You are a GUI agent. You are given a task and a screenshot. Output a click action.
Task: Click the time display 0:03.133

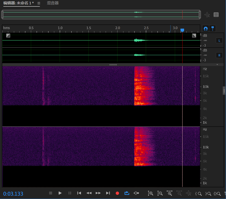coord(13,194)
